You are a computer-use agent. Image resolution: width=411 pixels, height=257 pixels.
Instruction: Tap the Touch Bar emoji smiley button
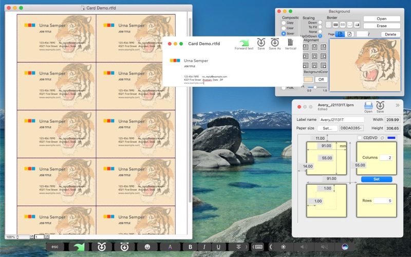[147, 247]
